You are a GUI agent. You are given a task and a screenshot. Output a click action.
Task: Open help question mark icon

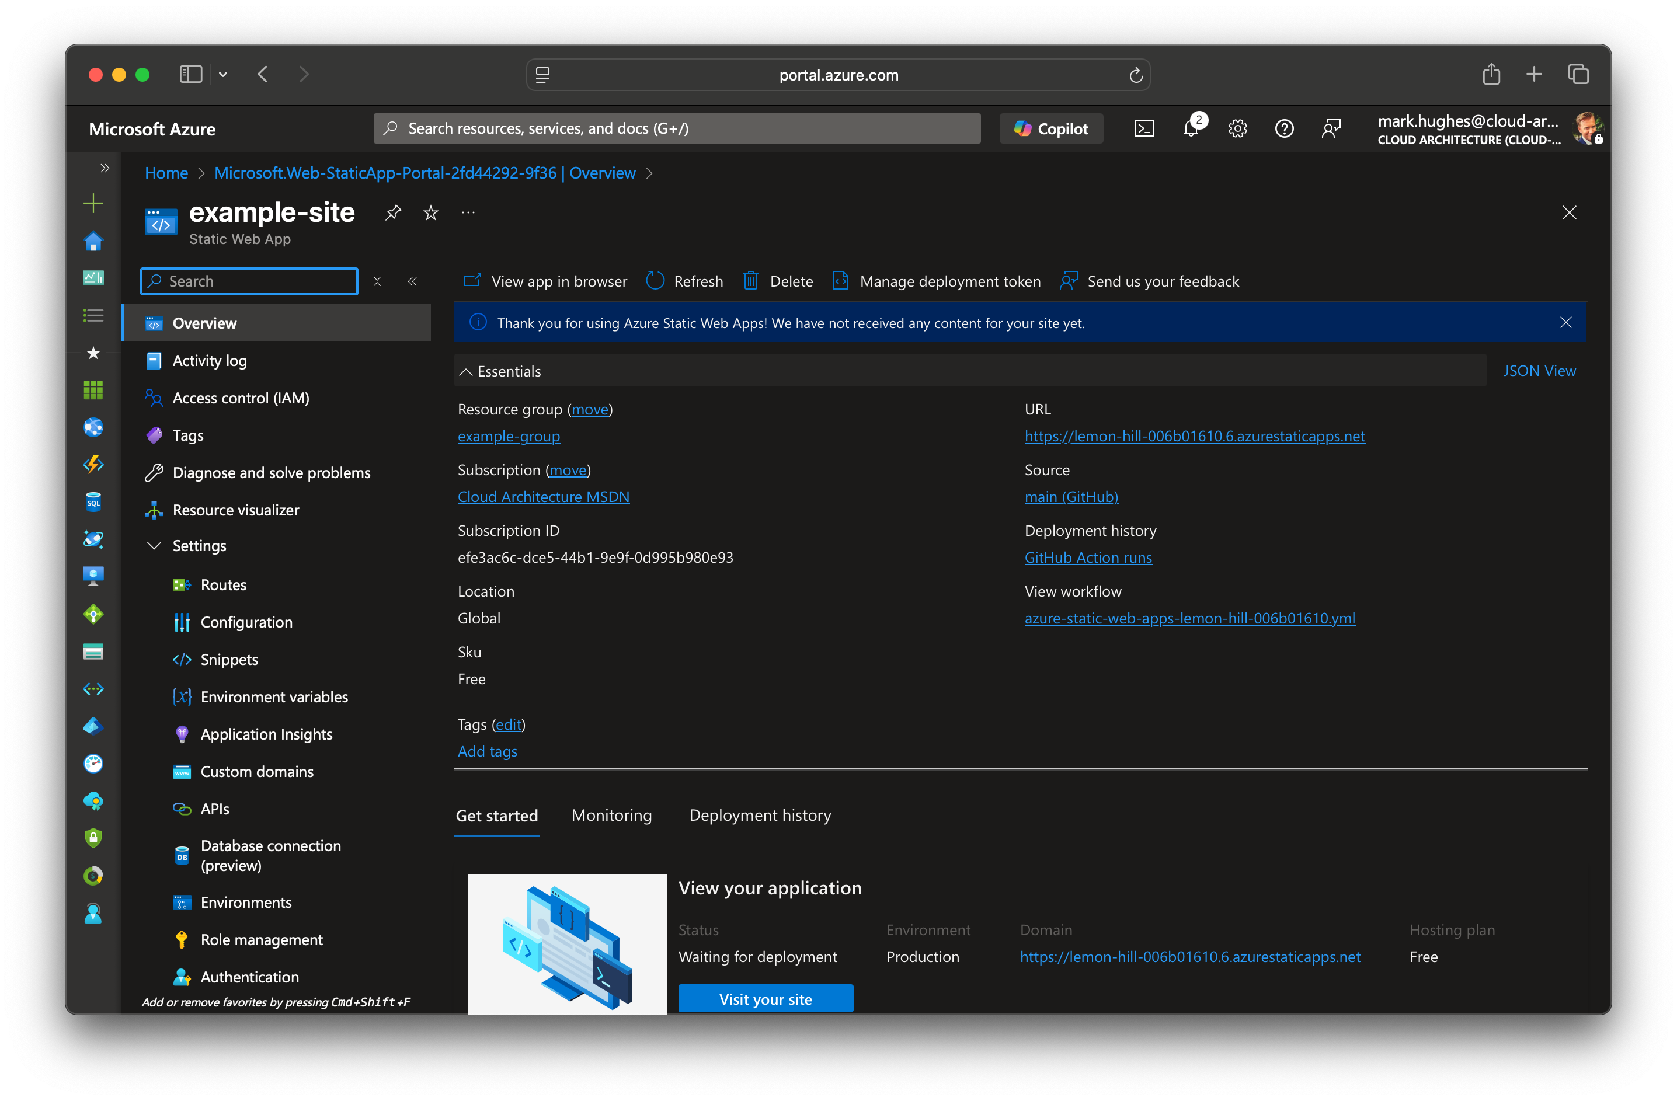(1284, 129)
